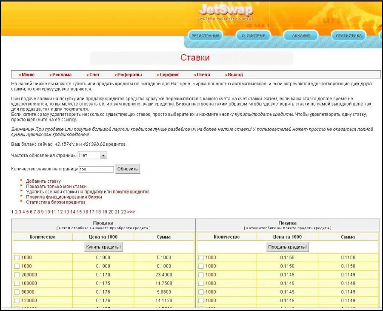Click the 11.7500 sum cell
The image size is (383, 311).
pos(164,283)
